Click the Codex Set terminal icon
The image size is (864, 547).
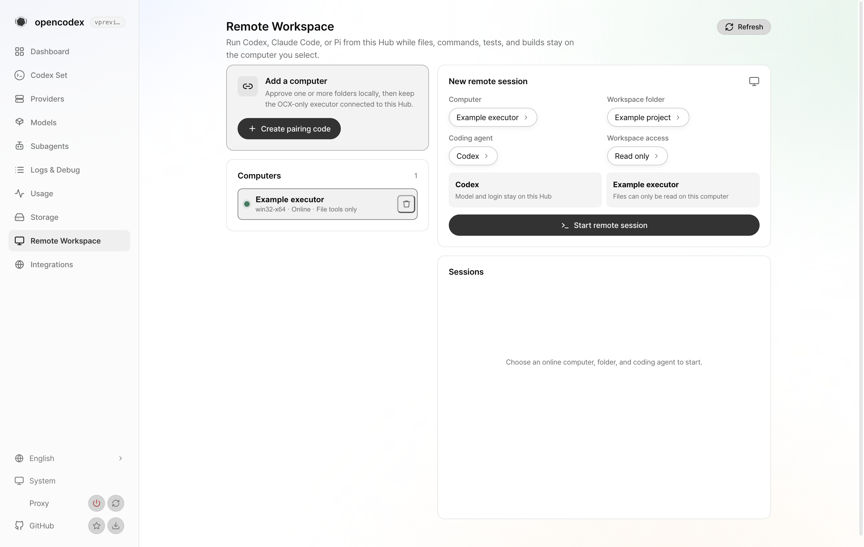(19, 75)
